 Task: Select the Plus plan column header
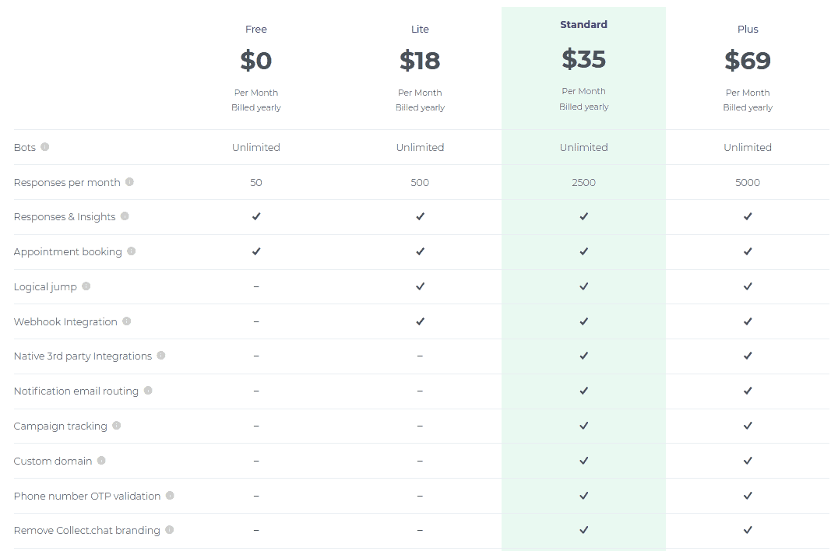(748, 29)
